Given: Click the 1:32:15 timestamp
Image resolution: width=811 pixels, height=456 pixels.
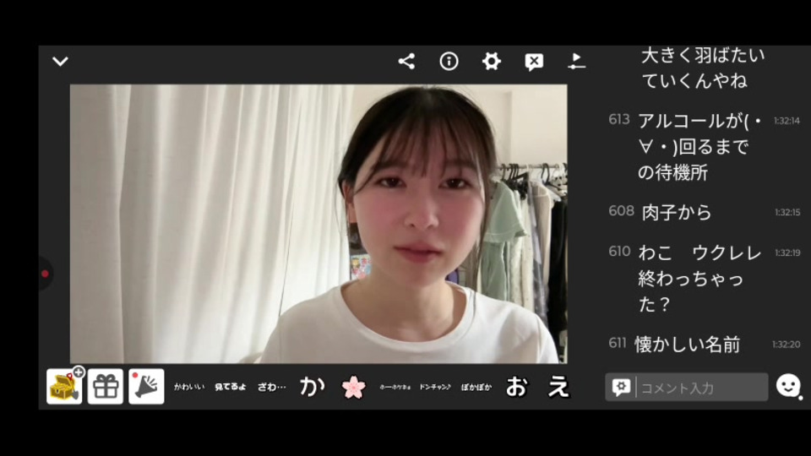Looking at the screenshot, I should pyautogui.click(x=787, y=212).
